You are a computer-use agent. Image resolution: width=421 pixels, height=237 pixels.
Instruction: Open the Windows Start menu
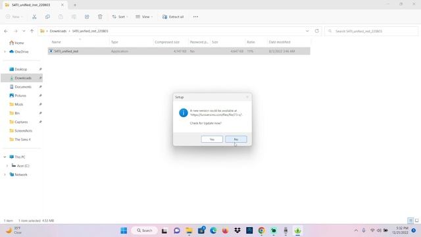(124, 230)
